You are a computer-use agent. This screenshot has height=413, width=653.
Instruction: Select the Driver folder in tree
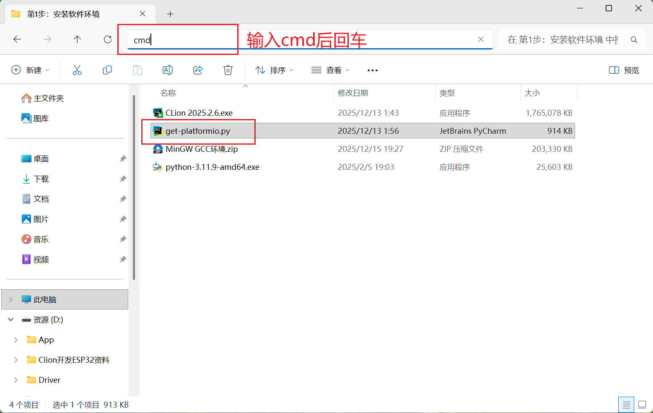49,380
